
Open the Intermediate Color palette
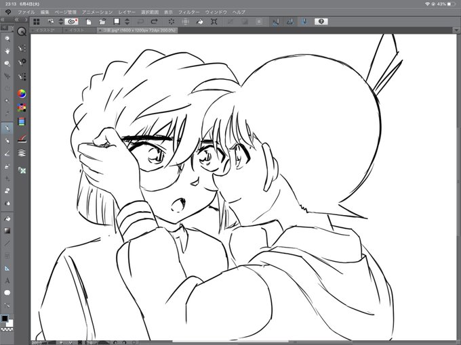(22, 139)
